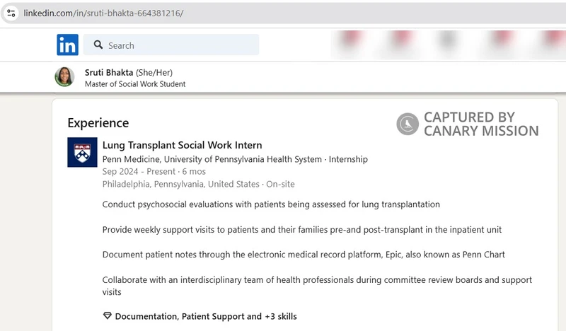The image size is (566, 331).
Task: Click the Canary Mission circular logo
Action: tap(408, 124)
